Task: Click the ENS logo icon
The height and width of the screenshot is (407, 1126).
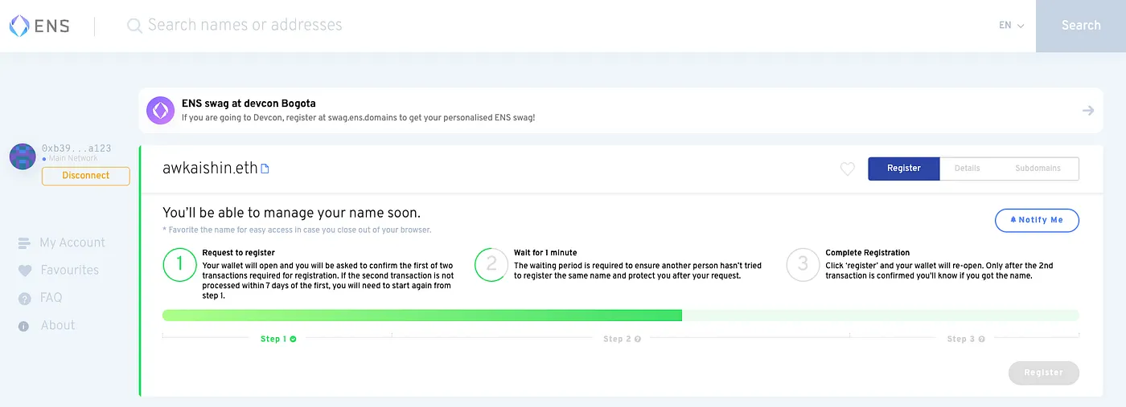Action: [19, 26]
